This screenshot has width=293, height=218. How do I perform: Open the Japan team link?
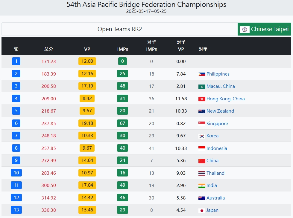tap(212, 210)
